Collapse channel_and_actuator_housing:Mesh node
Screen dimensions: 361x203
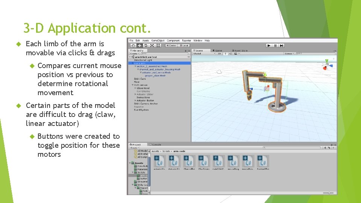pyautogui.click(x=138, y=69)
